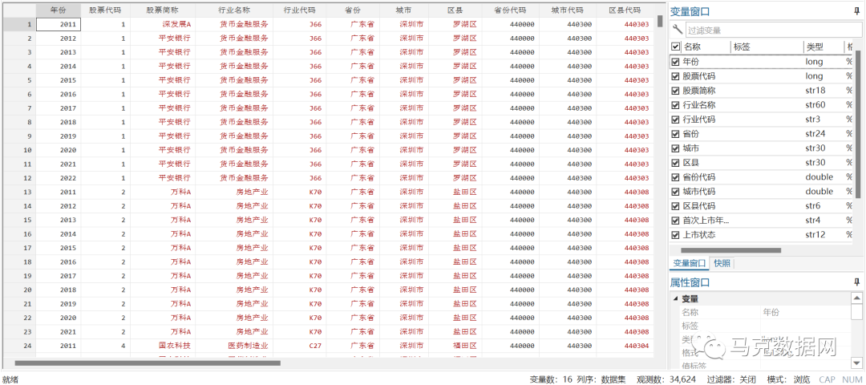Screen dimensions: 866x385
Task: Uncheck the 省份 variable checkbox
Action: [675, 134]
